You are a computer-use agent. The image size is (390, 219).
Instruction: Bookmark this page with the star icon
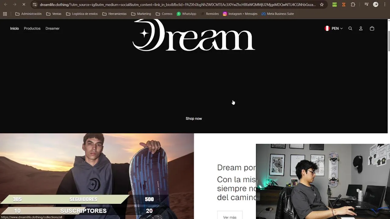coord(322,5)
